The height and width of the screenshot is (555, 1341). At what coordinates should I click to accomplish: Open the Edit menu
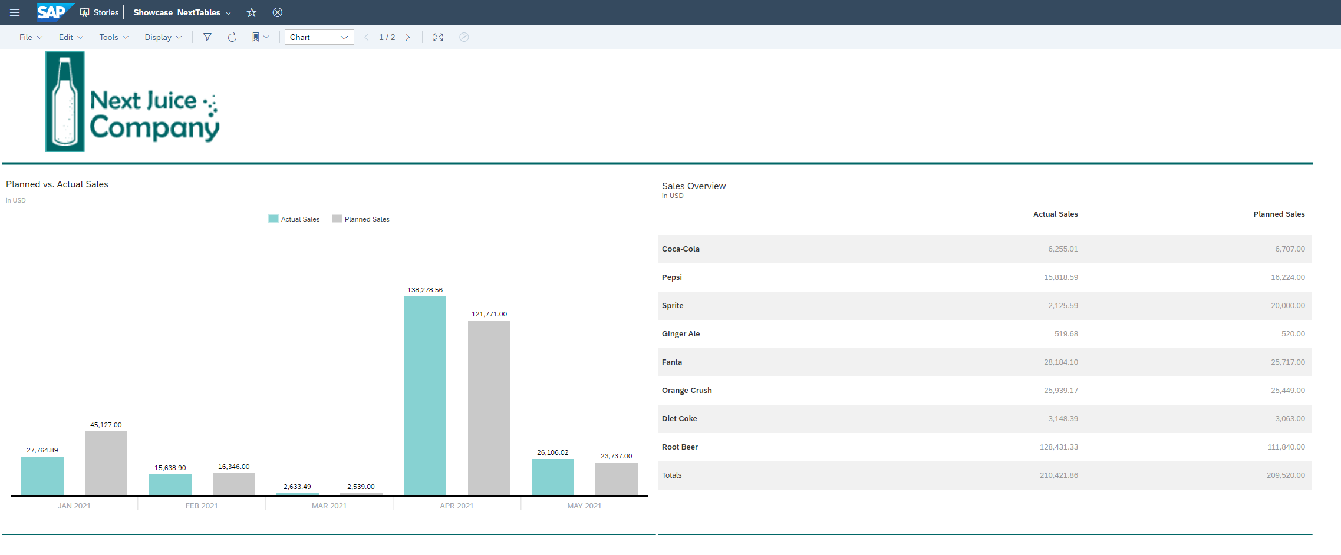tap(71, 37)
